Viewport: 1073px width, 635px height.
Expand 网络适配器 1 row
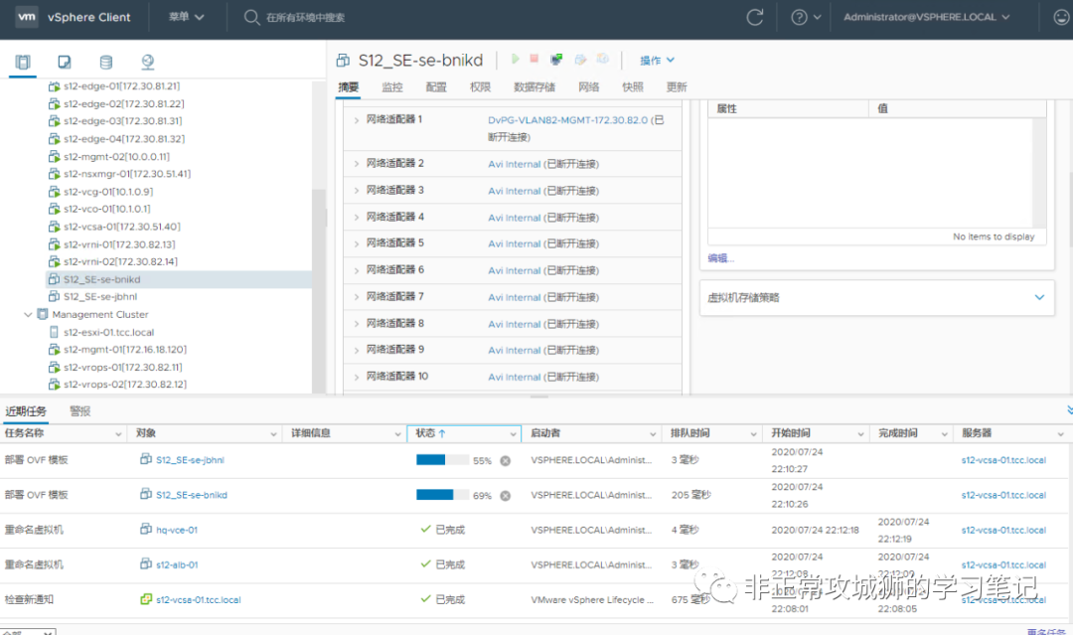pos(357,120)
